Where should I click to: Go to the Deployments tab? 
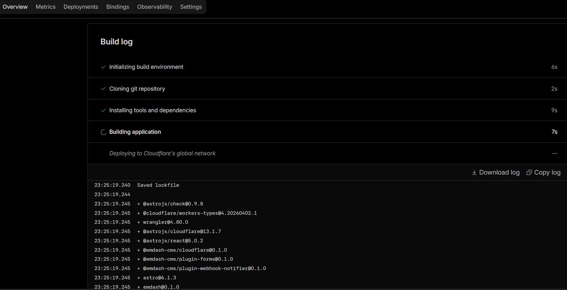[81, 7]
